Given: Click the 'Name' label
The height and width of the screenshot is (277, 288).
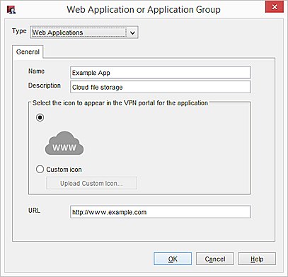Looking at the screenshot, I should coord(36,71).
